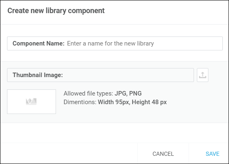Focus the Component Name input field
This screenshot has width=229, height=164.
(x=115, y=43)
